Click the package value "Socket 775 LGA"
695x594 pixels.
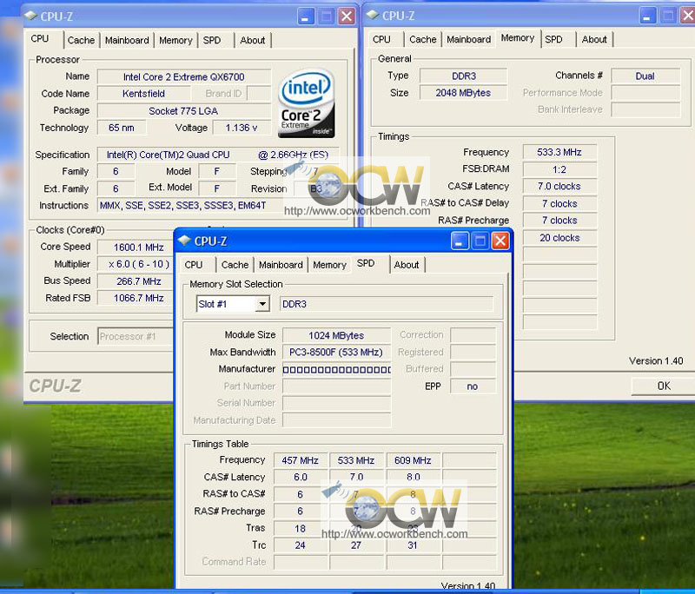pyautogui.click(x=184, y=111)
